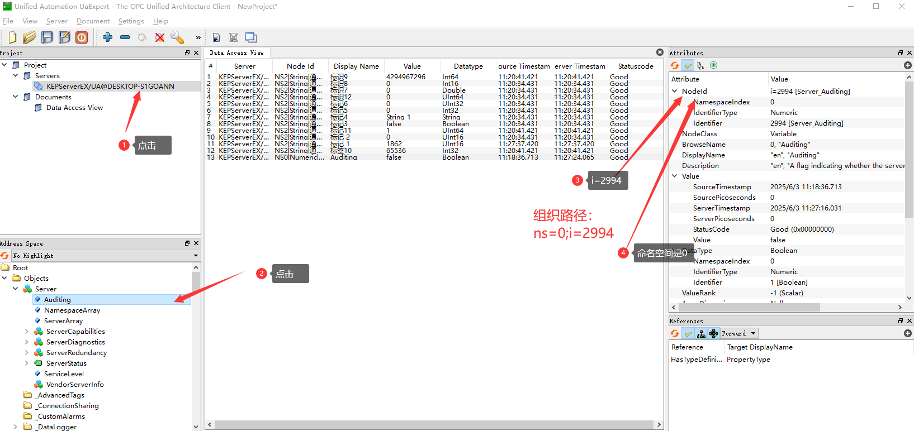
Task: Click the Save Project floppy icon
Action: 47,37
